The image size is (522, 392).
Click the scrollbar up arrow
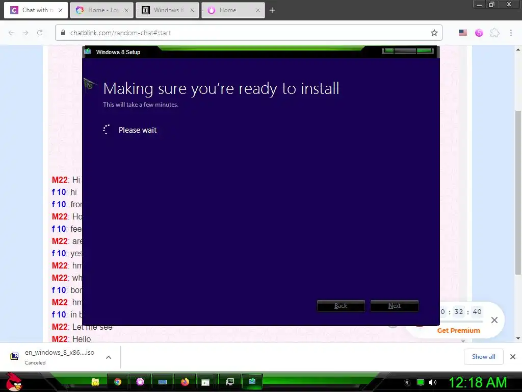[x=518, y=50]
